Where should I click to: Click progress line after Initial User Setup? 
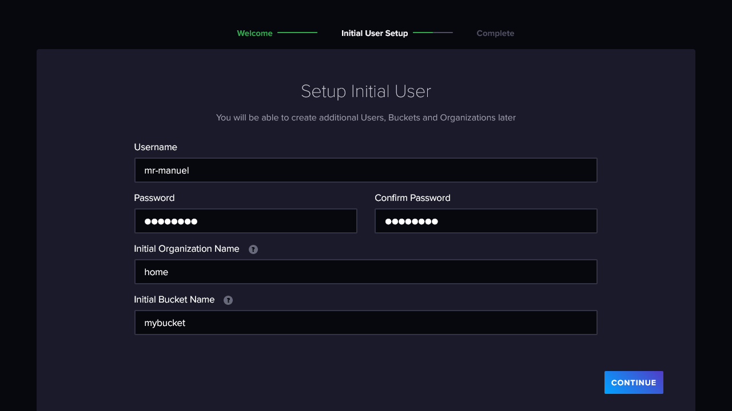[432, 33]
